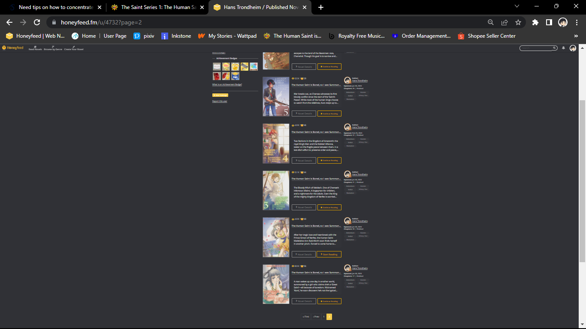Click the MAL achievement badge
Image resolution: width=586 pixels, height=329 pixels.
pos(235,76)
